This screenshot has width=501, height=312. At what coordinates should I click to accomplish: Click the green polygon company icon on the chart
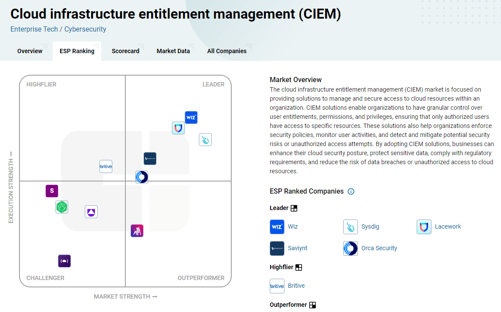coord(62,207)
